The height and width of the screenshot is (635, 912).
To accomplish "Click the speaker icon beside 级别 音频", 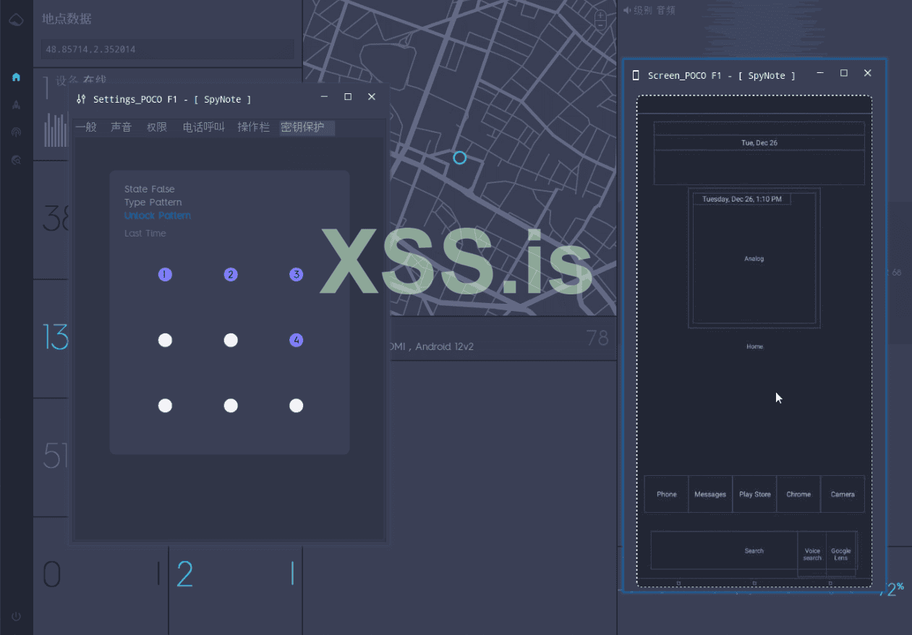I will coord(626,10).
